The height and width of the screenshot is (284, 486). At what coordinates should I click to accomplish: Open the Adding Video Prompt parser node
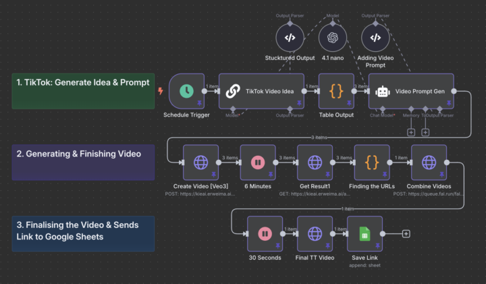point(375,38)
